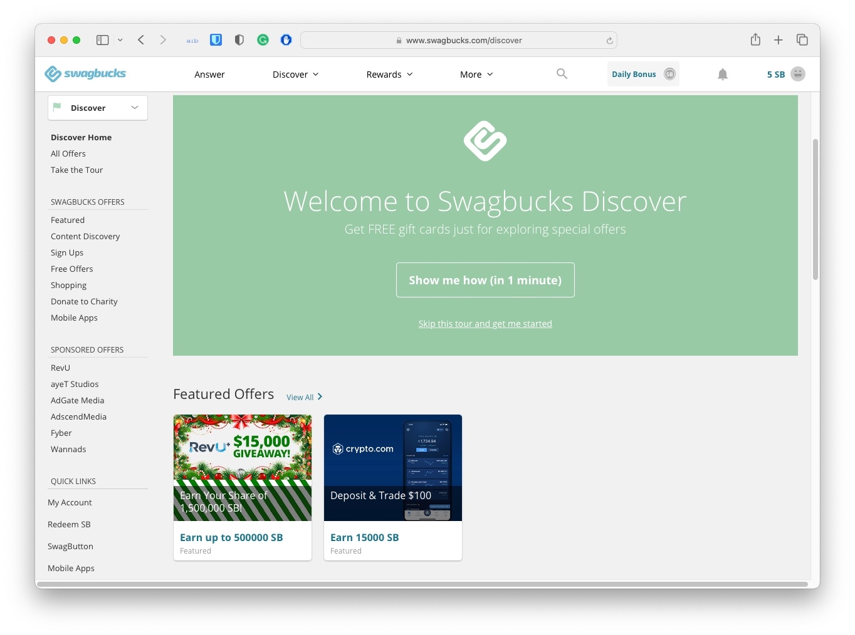The image size is (855, 635).
Task: Go to My Account quick link
Action: 70,502
